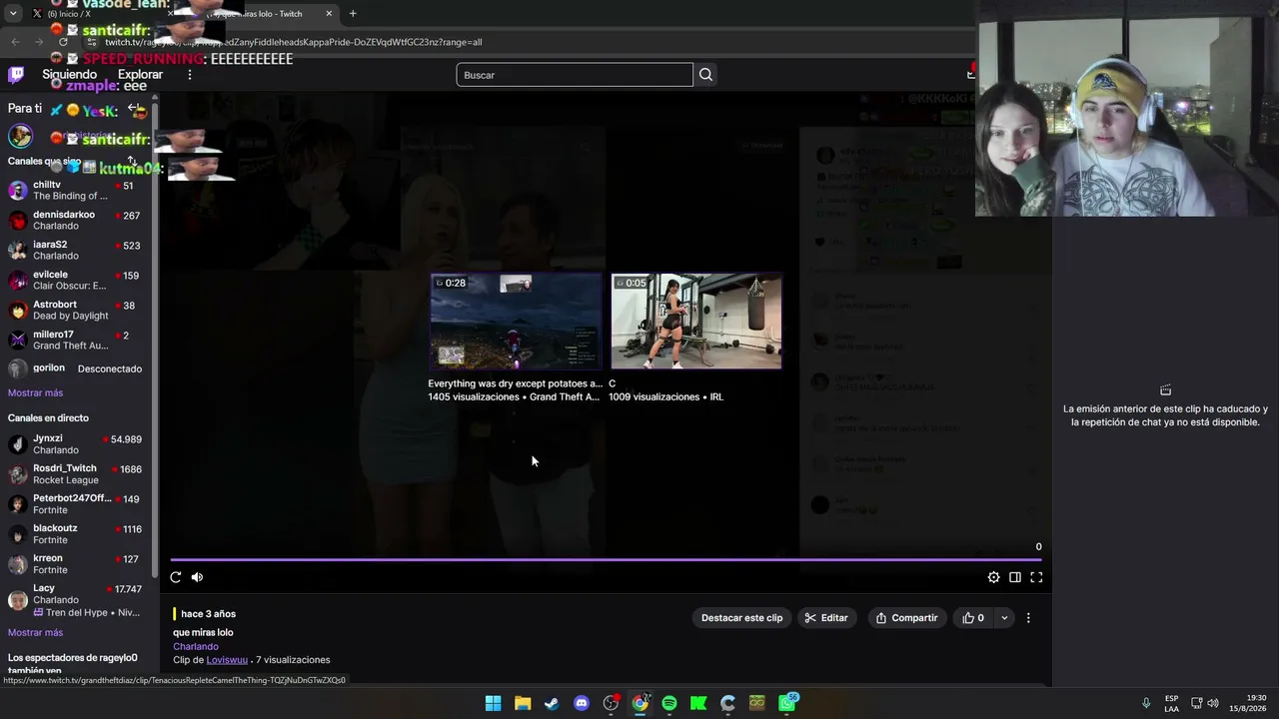The image size is (1279, 719).
Task: Open the evilcele channel avatar
Action: point(17,281)
